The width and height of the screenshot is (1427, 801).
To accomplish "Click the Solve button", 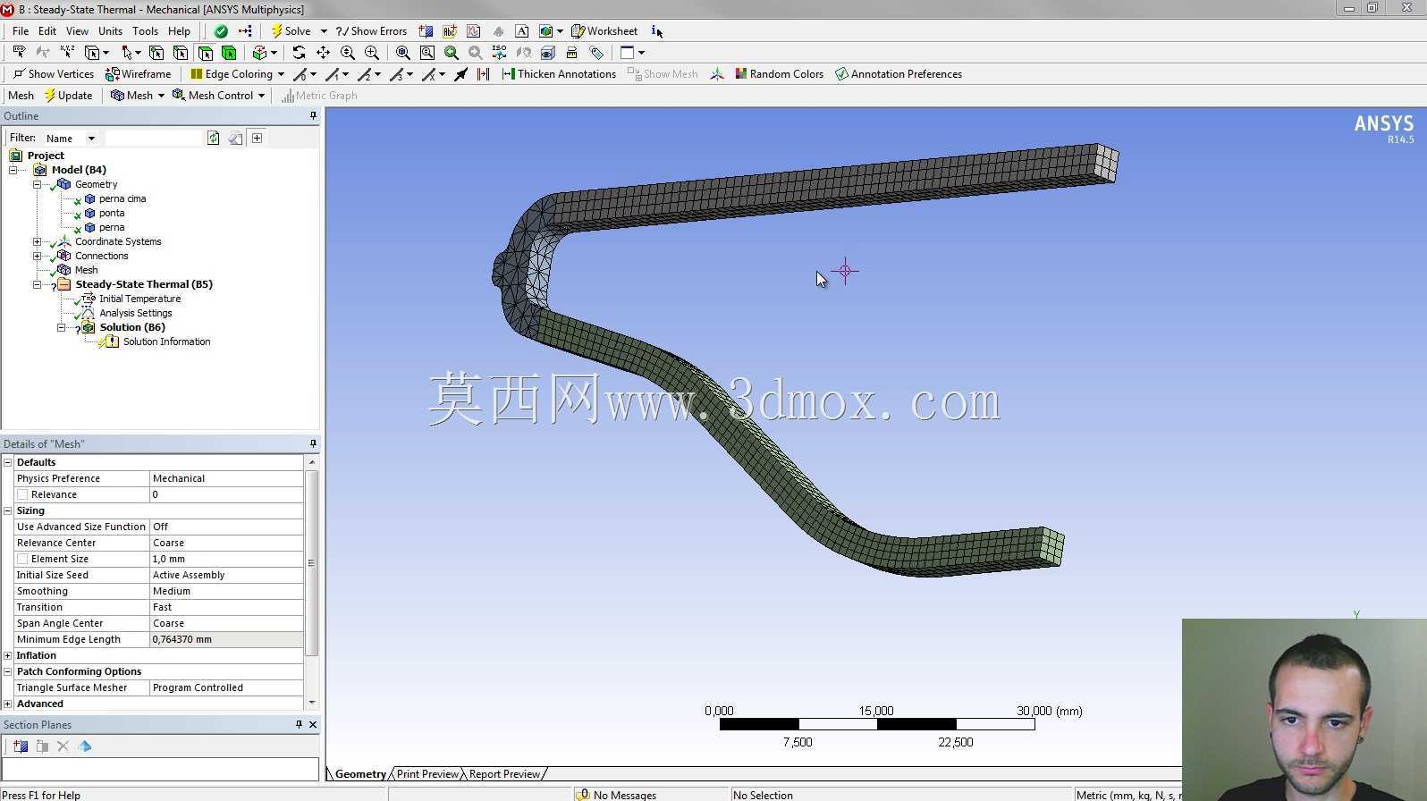I will (x=291, y=31).
